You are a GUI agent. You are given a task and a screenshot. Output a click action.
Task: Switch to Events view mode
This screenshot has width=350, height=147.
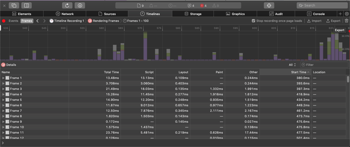(x=13, y=21)
